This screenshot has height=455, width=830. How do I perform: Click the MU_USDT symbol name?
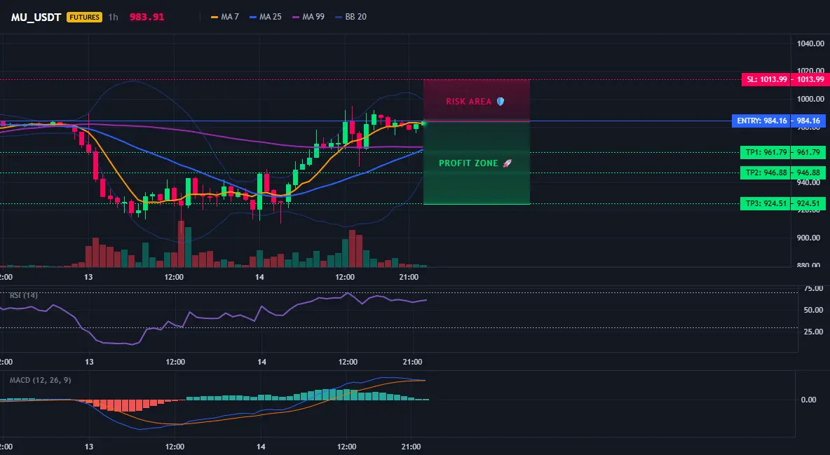coord(36,17)
